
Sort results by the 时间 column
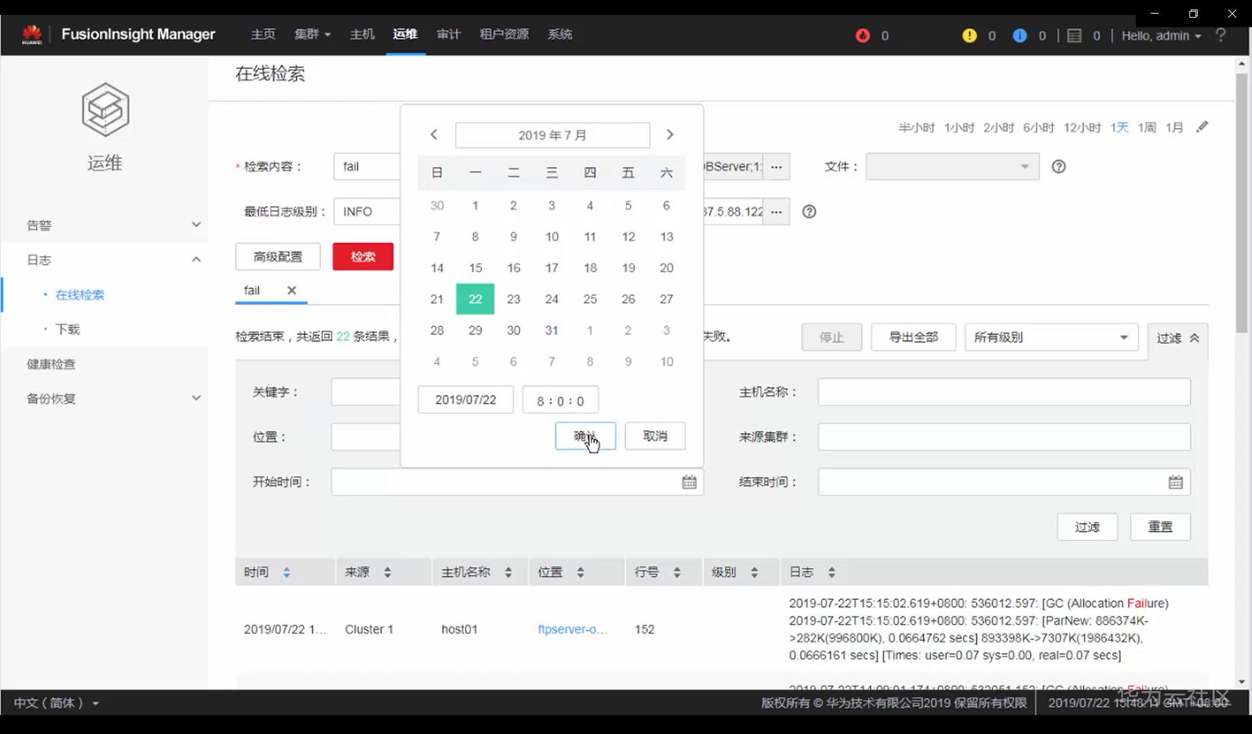[x=286, y=572]
